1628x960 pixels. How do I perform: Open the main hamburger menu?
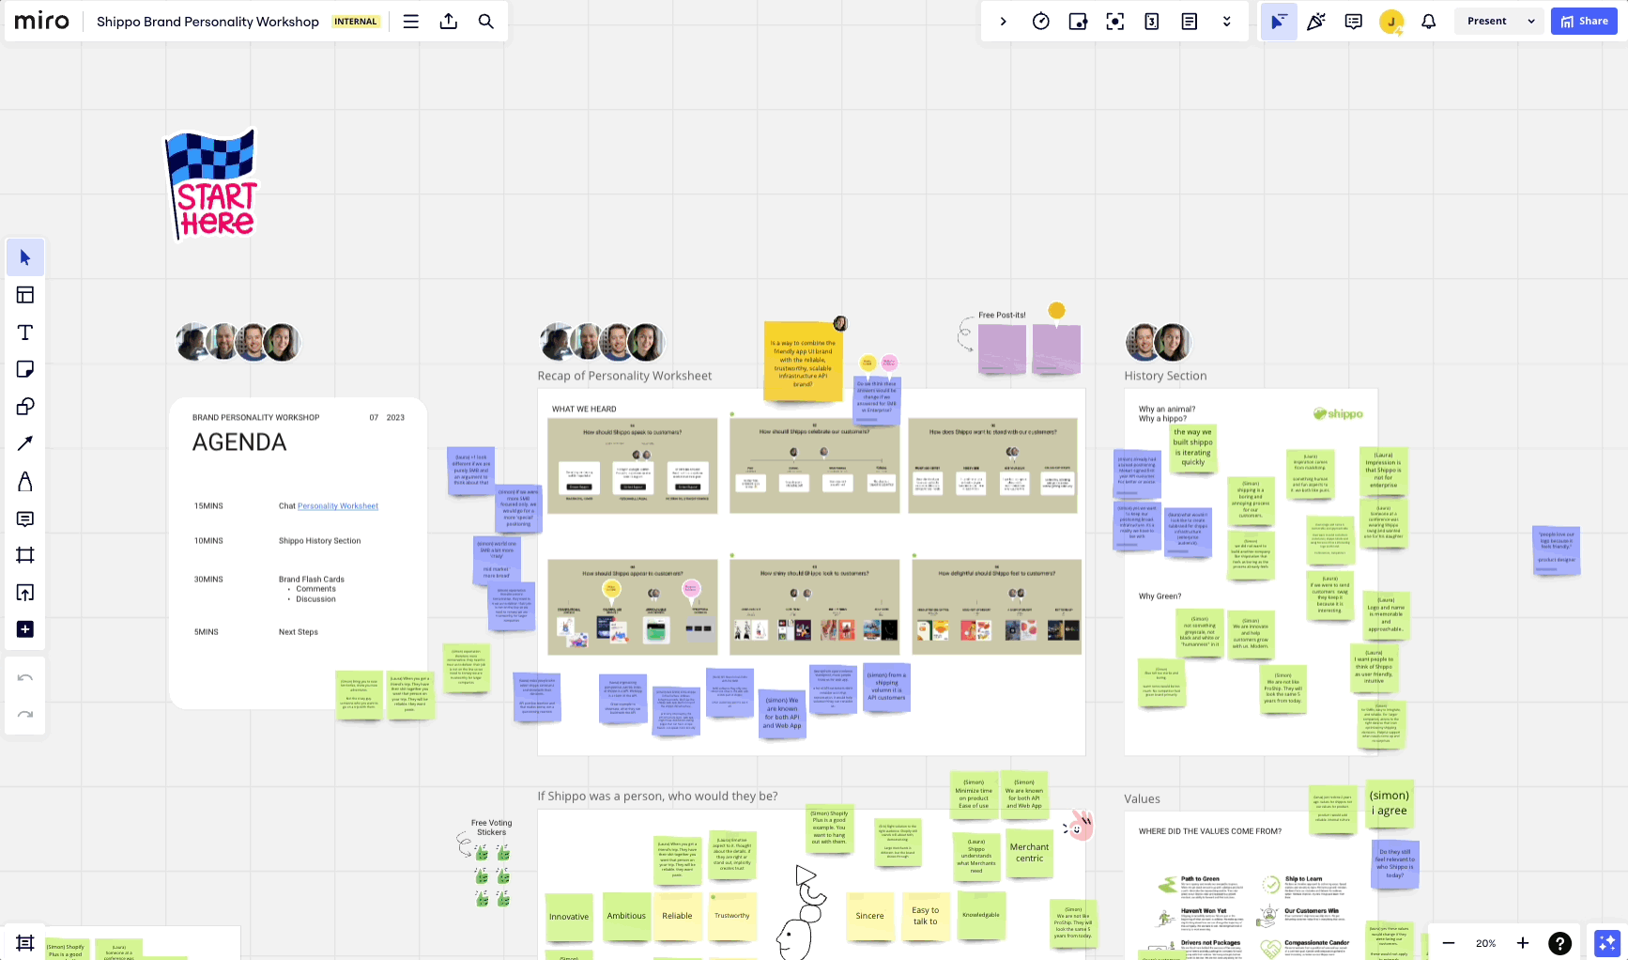click(411, 22)
